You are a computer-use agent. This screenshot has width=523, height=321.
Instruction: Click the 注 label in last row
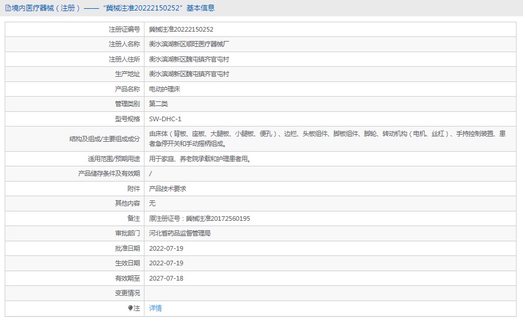[x=137, y=308]
